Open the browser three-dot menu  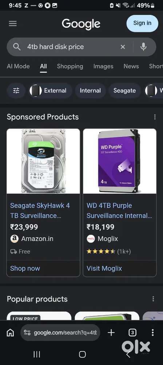[x=152, y=333]
